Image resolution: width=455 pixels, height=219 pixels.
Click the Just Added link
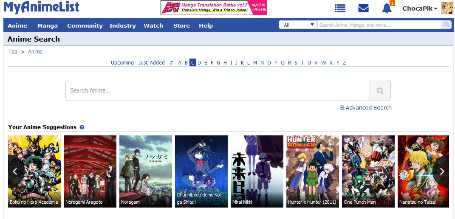click(152, 63)
